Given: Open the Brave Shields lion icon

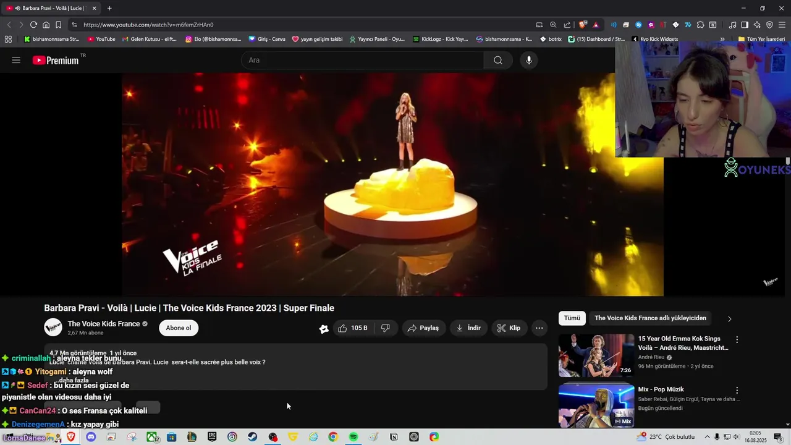Looking at the screenshot, I should pyautogui.click(x=582, y=25).
